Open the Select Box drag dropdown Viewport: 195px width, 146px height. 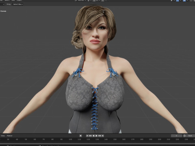click(18, 4)
